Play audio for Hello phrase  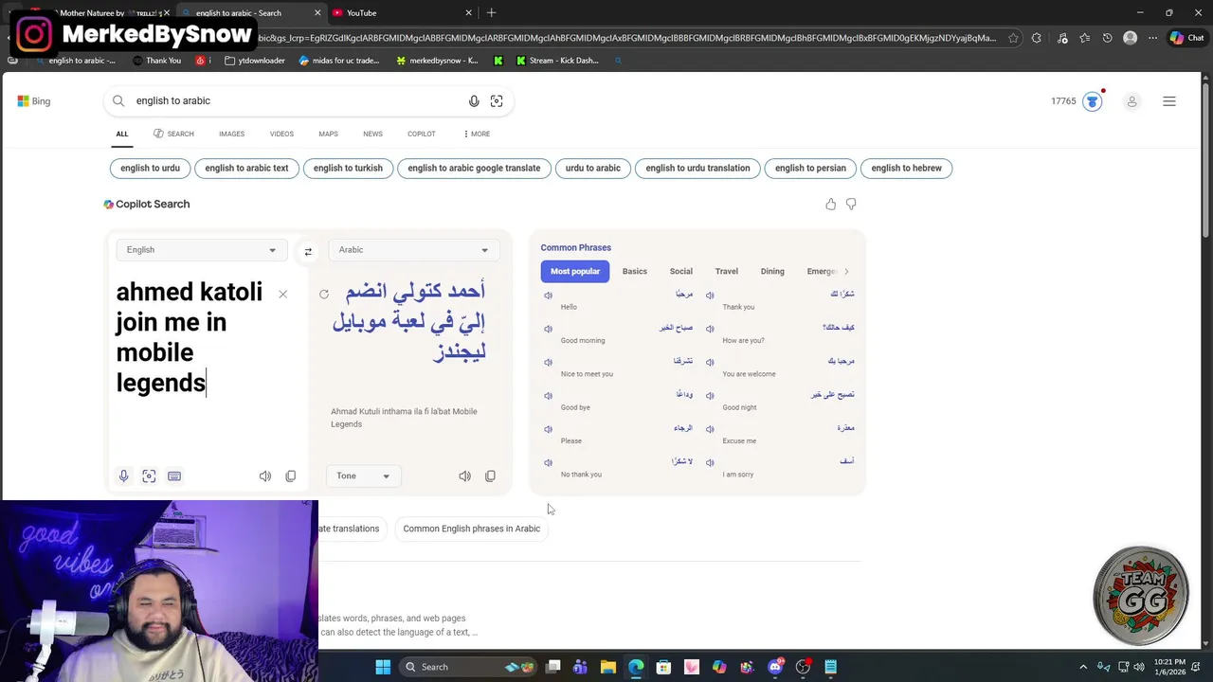[x=548, y=296]
